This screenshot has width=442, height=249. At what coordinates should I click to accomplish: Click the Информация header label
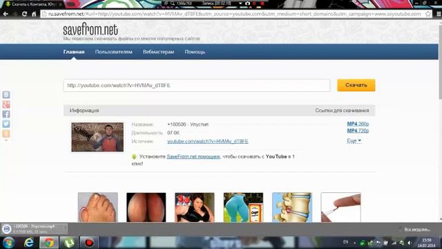tap(84, 111)
